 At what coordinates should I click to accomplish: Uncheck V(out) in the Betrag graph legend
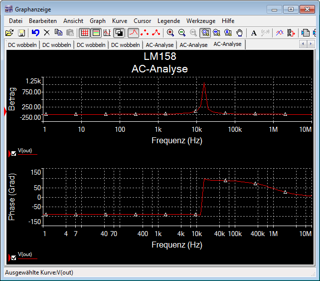click(x=13, y=154)
